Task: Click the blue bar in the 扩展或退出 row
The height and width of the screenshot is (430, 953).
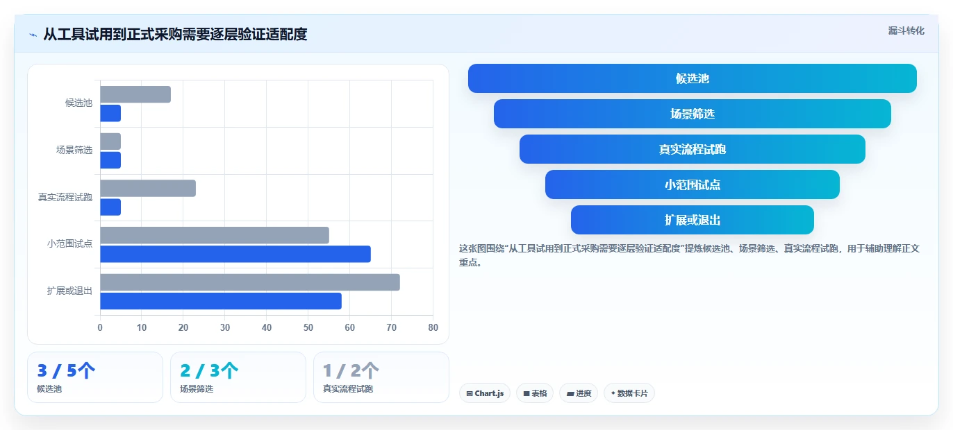Action: pyautogui.click(x=221, y=301)
